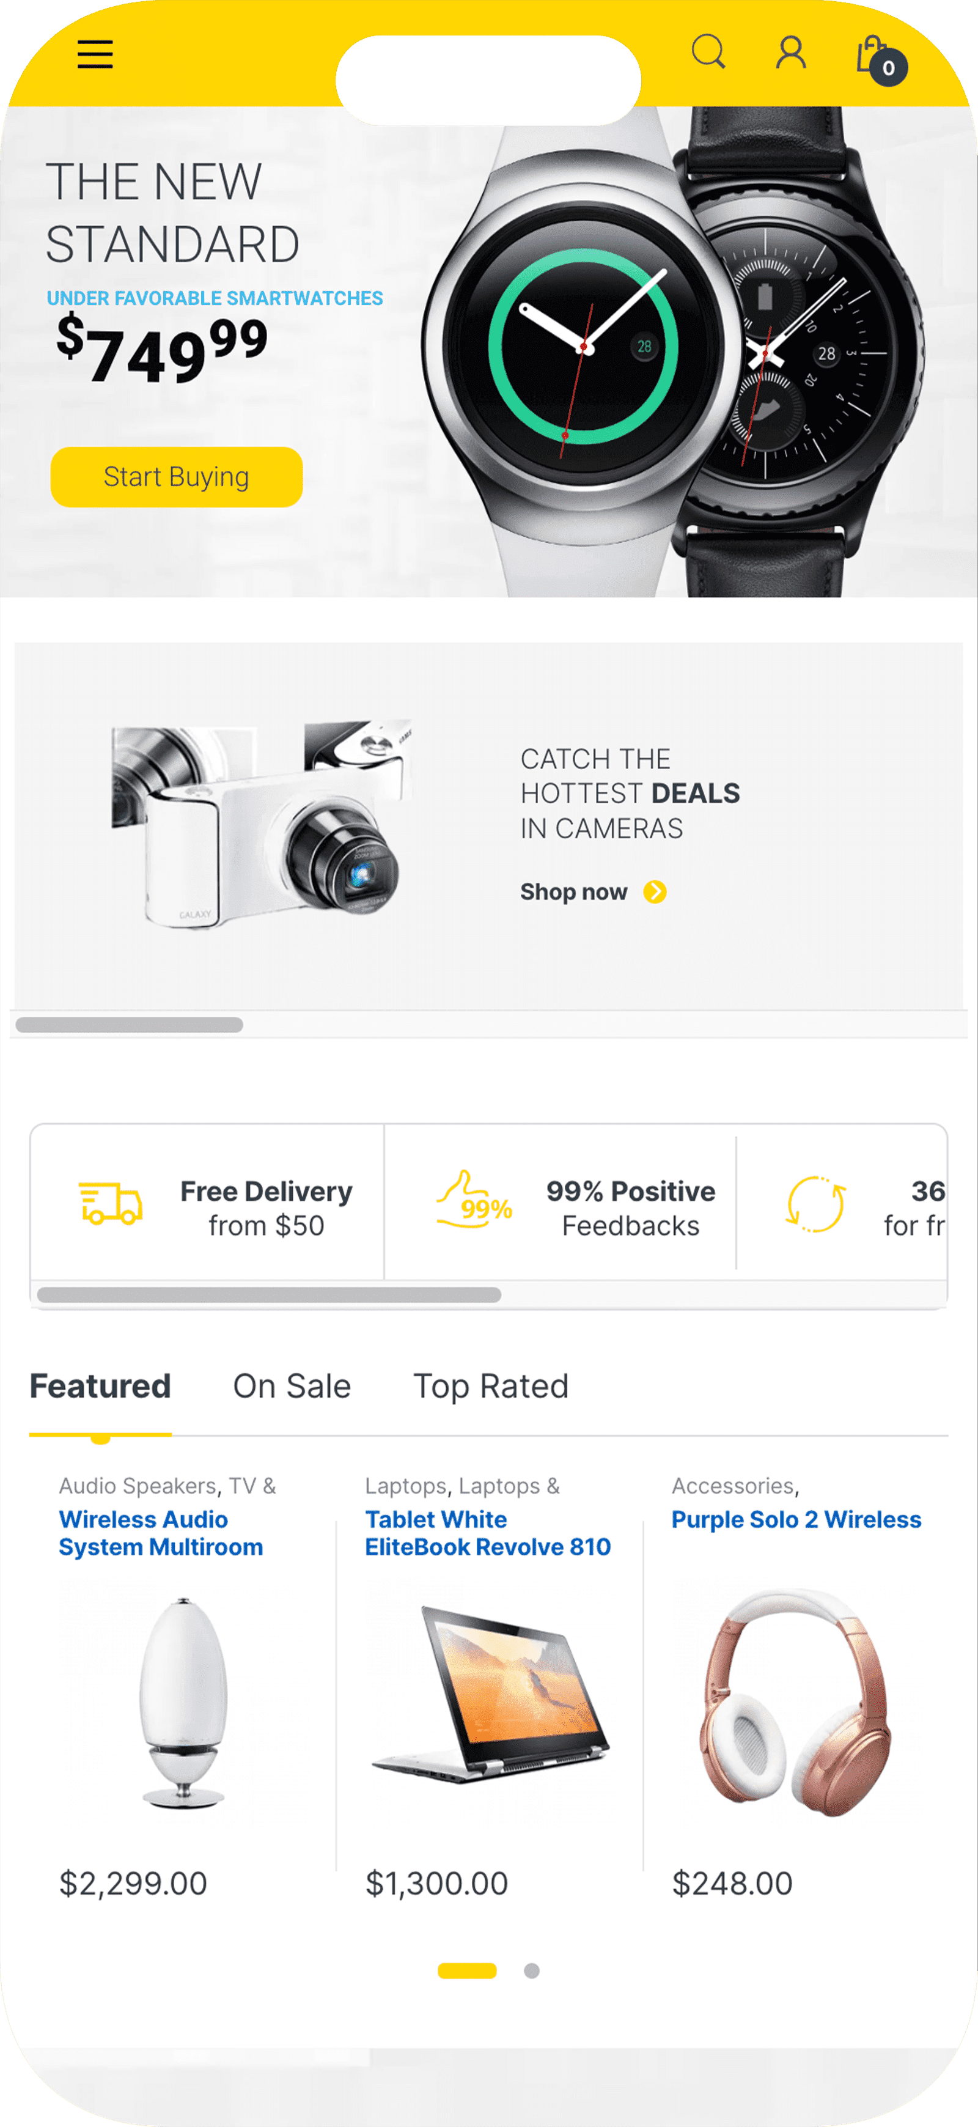Open the user account icon
Image resolution: width=978 pixels, height=2127 pixels.
(791, 52)
